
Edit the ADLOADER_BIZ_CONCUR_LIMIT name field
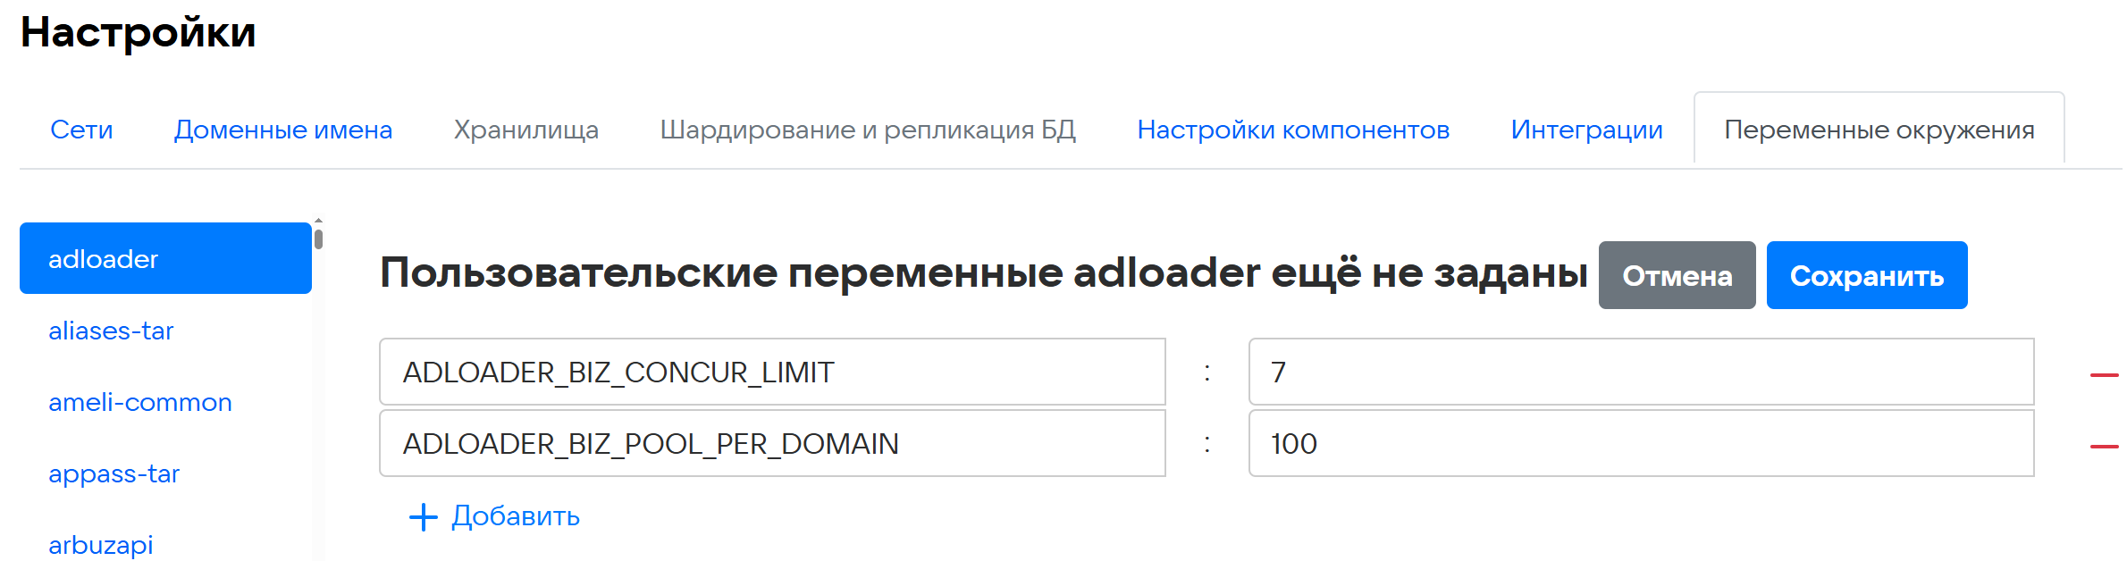click(x=772, y=373)
